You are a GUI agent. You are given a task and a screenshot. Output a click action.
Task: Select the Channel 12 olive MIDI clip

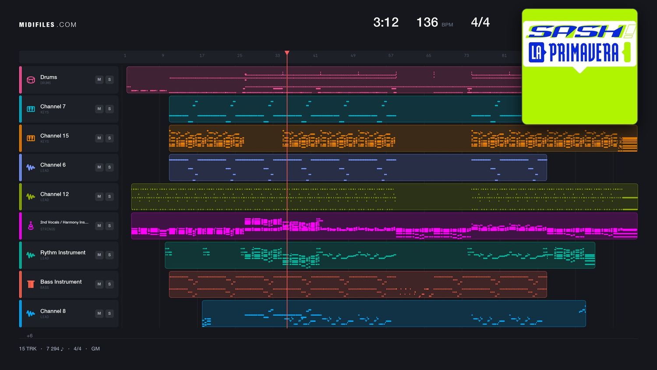pos(384,197)
